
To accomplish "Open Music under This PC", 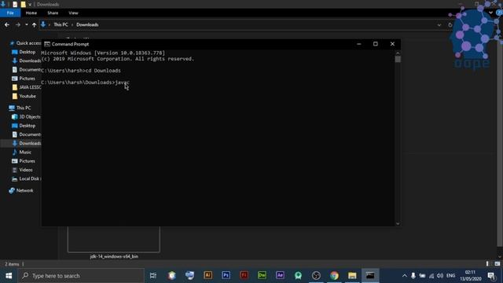I will click(22, 152).
